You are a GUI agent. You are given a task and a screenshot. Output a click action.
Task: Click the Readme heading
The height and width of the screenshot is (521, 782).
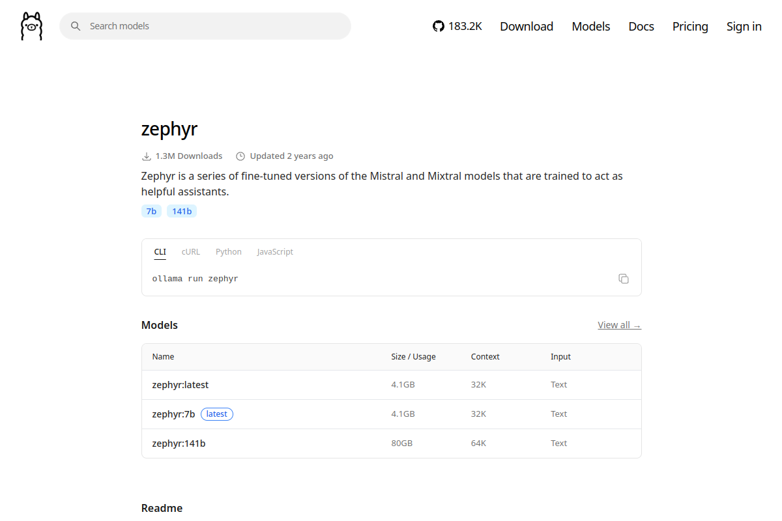tap(162, 508)
